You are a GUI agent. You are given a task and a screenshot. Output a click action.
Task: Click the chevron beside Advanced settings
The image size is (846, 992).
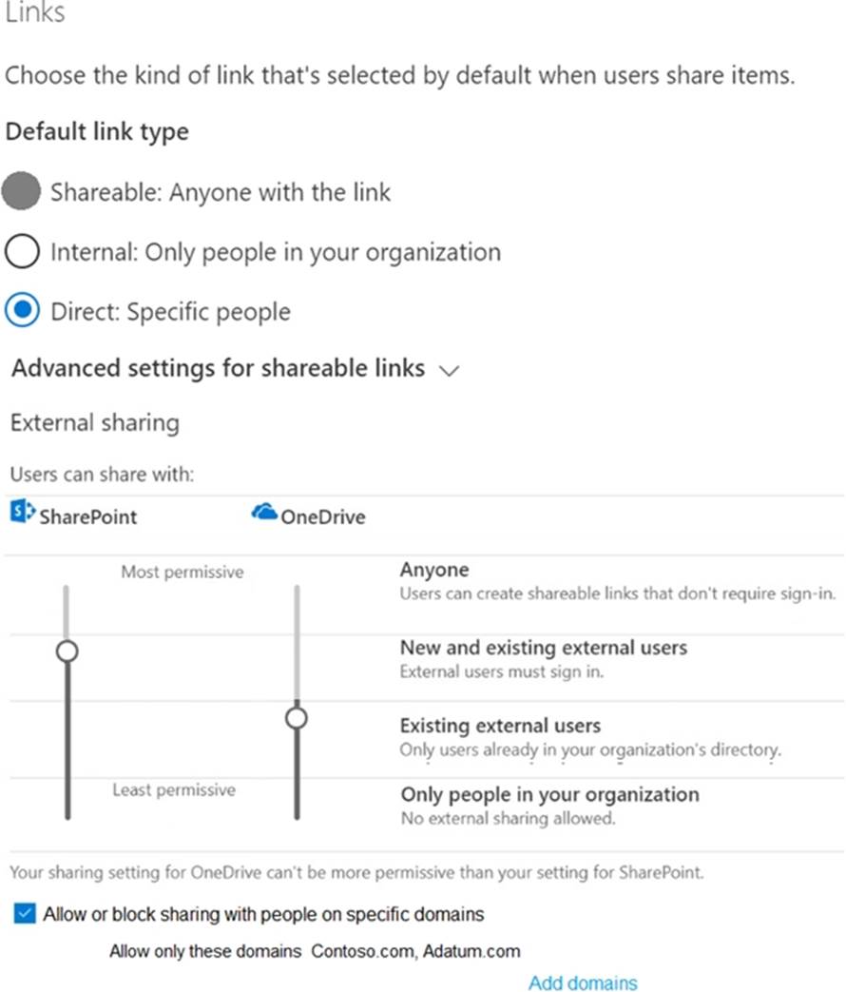tap(450, 372)
